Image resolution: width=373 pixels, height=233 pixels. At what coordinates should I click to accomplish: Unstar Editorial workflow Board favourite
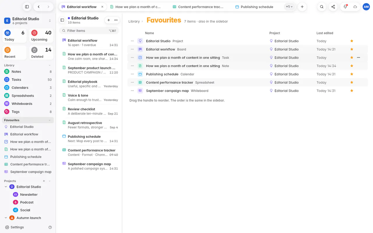point(352,49)
